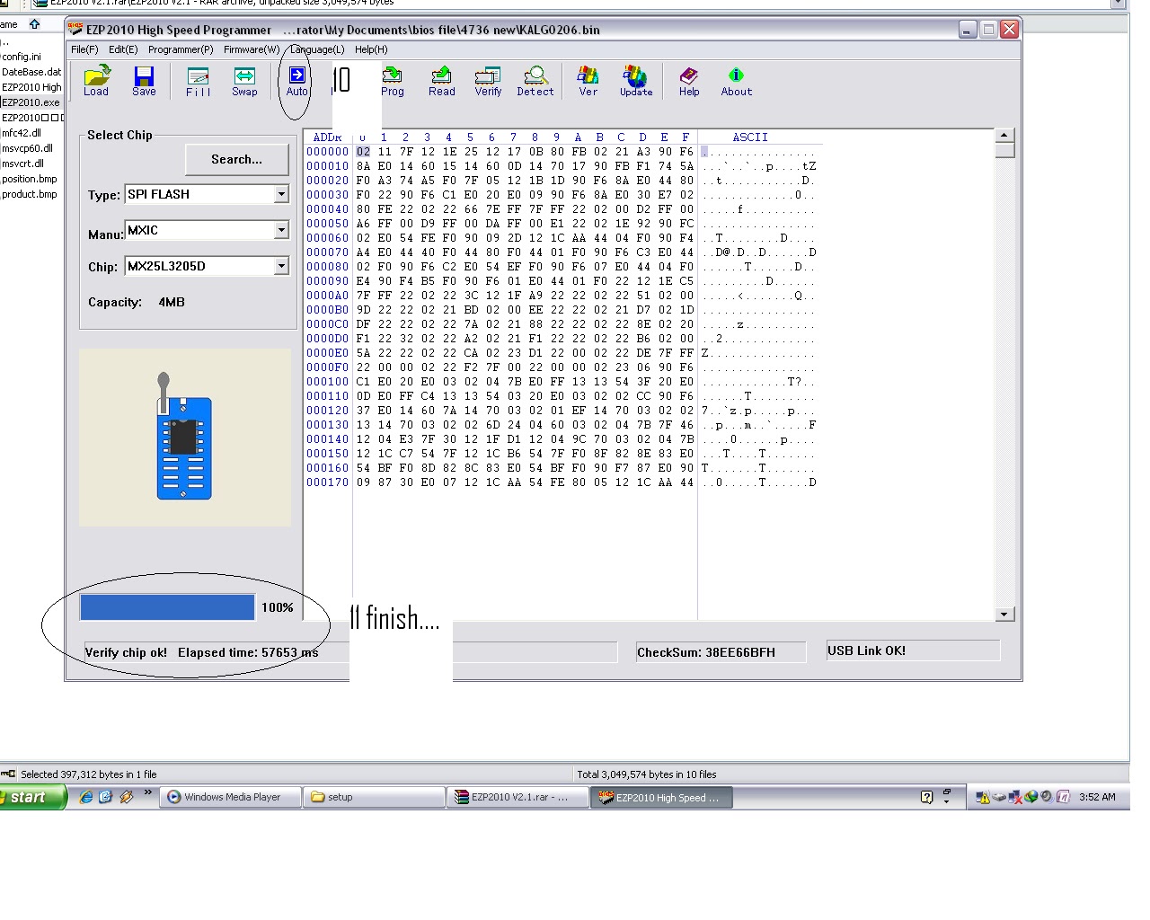Image resolution: width=1150 pixels, height=920 pixels.
Task: Select config.ini in the WinRAR file list
Action: tap(21, 57)
